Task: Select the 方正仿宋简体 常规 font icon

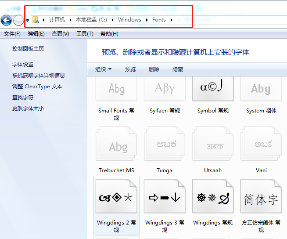Action: point(261,199)
